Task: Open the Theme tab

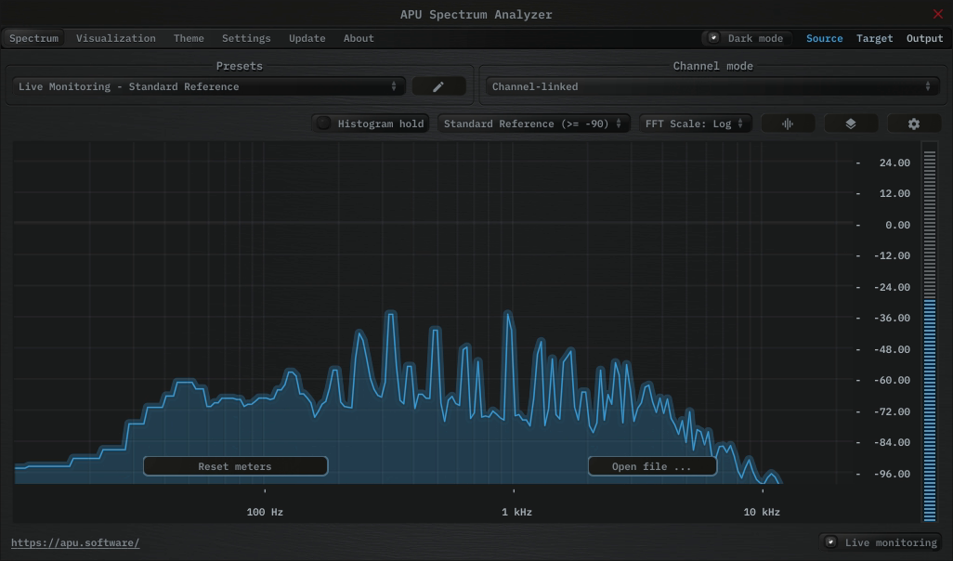Action: [189, 38]
